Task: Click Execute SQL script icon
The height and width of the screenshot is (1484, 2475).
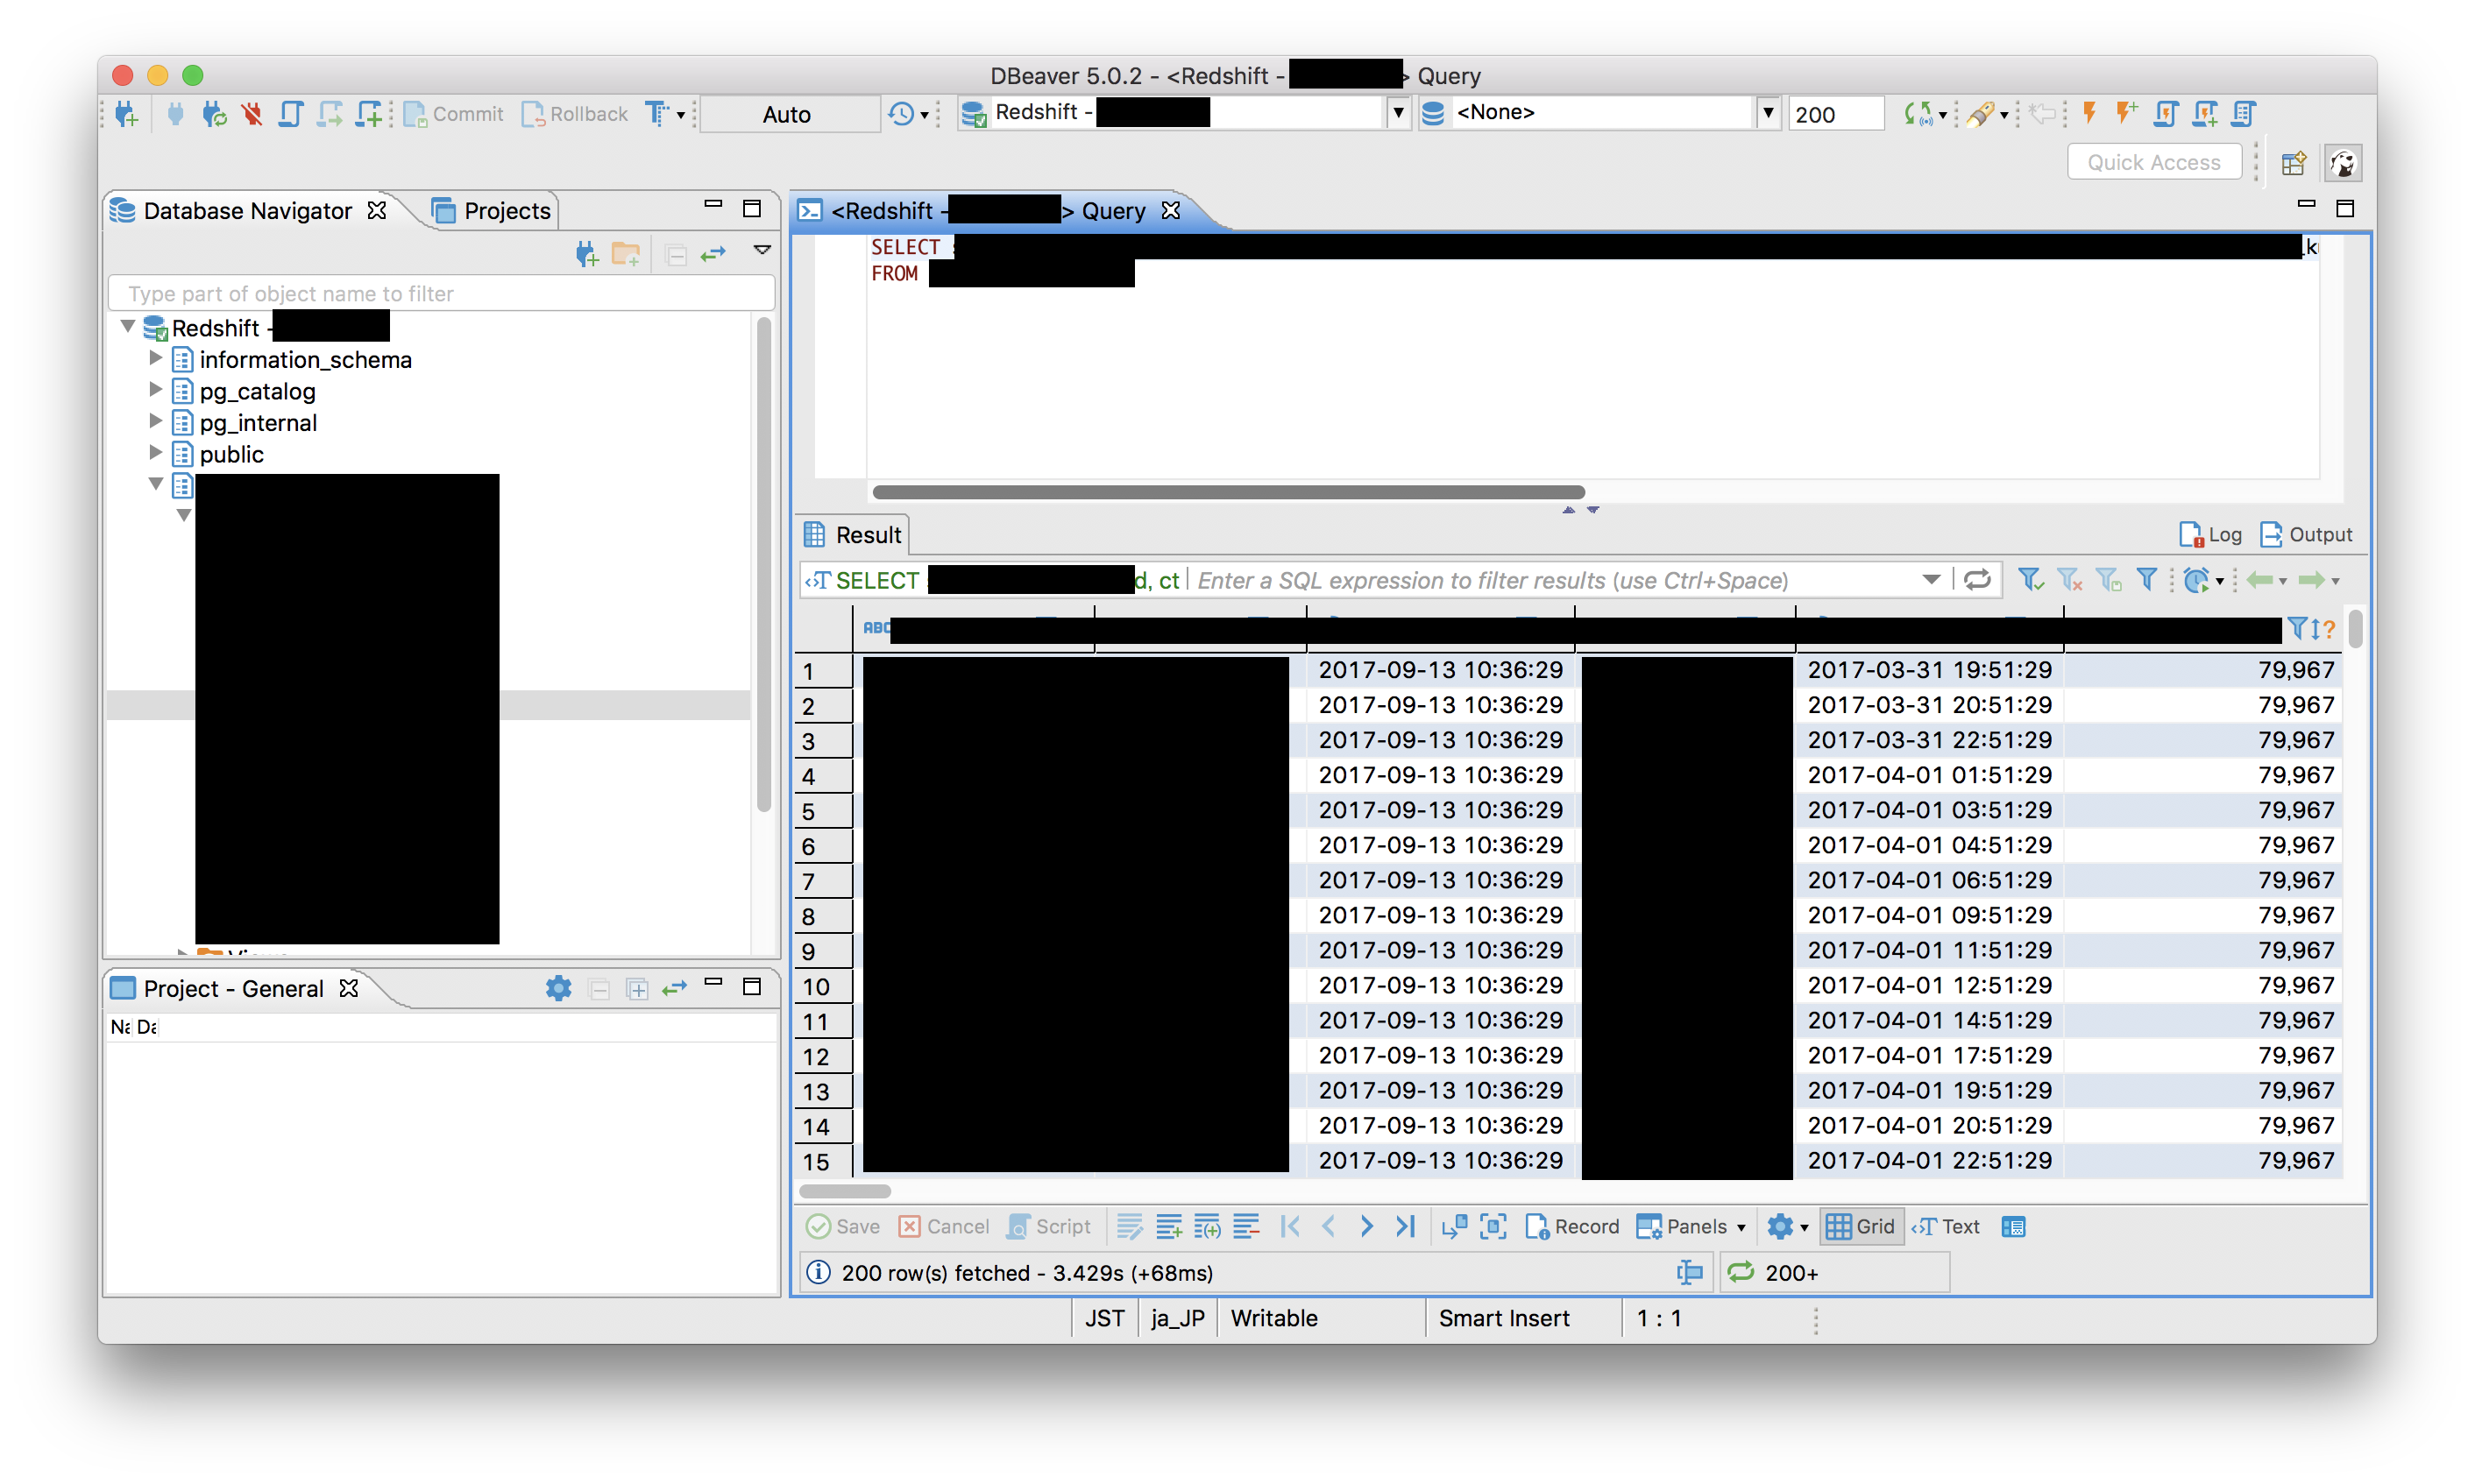Action: (x=2166, y=113)
